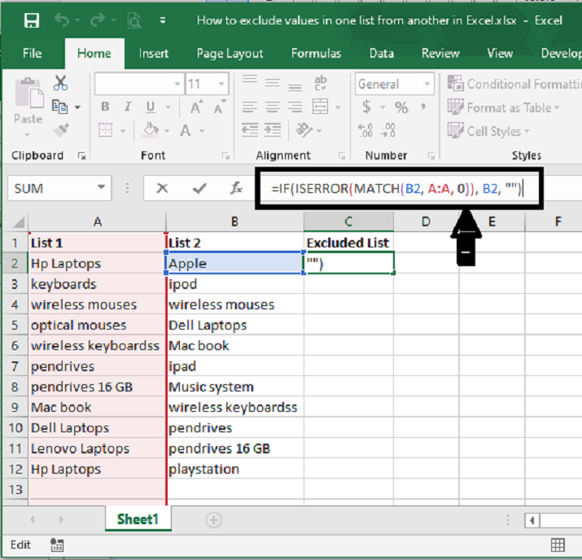
Task: Switch to the Review tab
Action: tap(440, 54)
